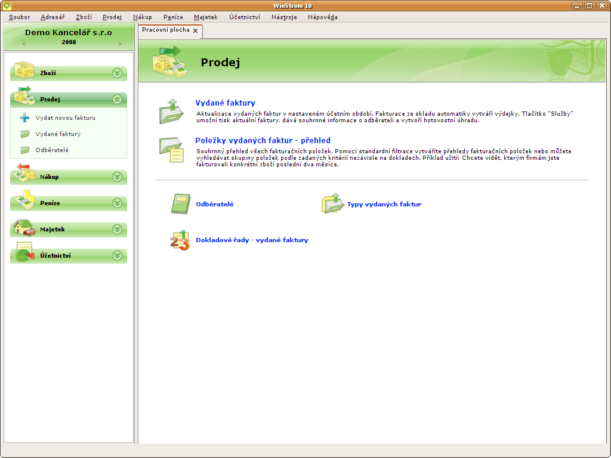The height and width of the screenshot is (458, 611).
Task: Go to previous year using left arrow
Action: pos(24,43)
